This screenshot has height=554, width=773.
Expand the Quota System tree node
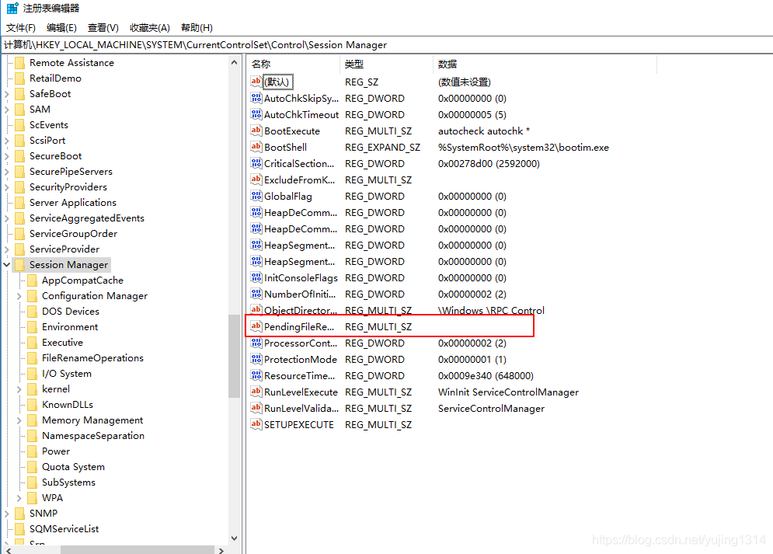19,466
